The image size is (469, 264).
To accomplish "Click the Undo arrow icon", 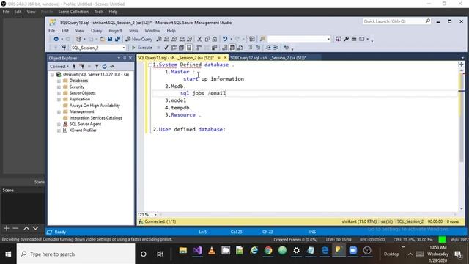I will pyautogui.click(x=225, y=39).
